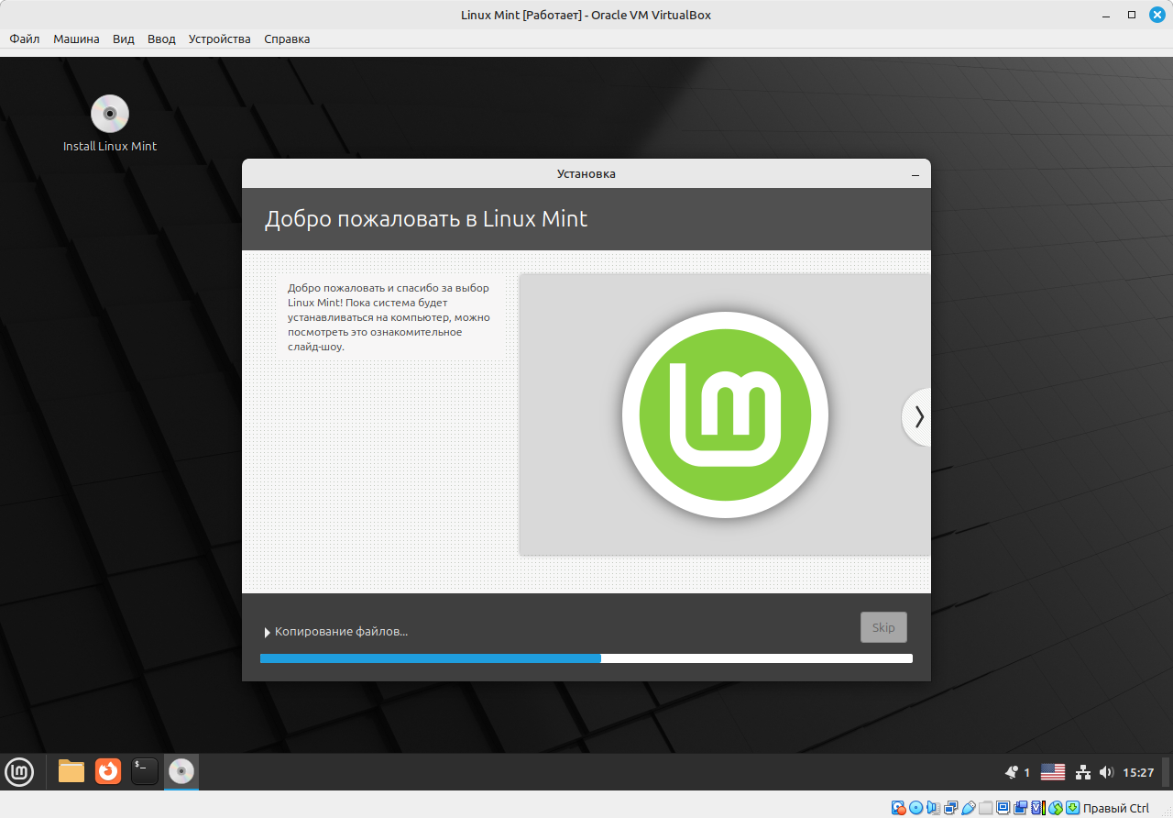Click the Установка window title bar
Viewport: 1173px width, 818px height.
coord(586,173)
